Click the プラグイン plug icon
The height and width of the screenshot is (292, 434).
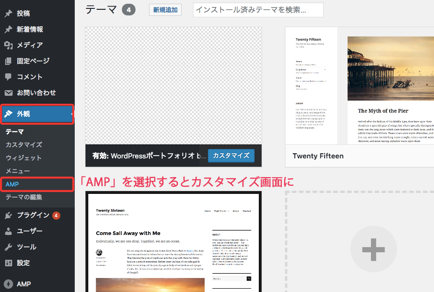point(8,215)
